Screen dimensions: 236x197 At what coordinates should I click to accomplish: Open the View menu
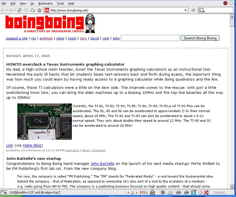(23, 3)
